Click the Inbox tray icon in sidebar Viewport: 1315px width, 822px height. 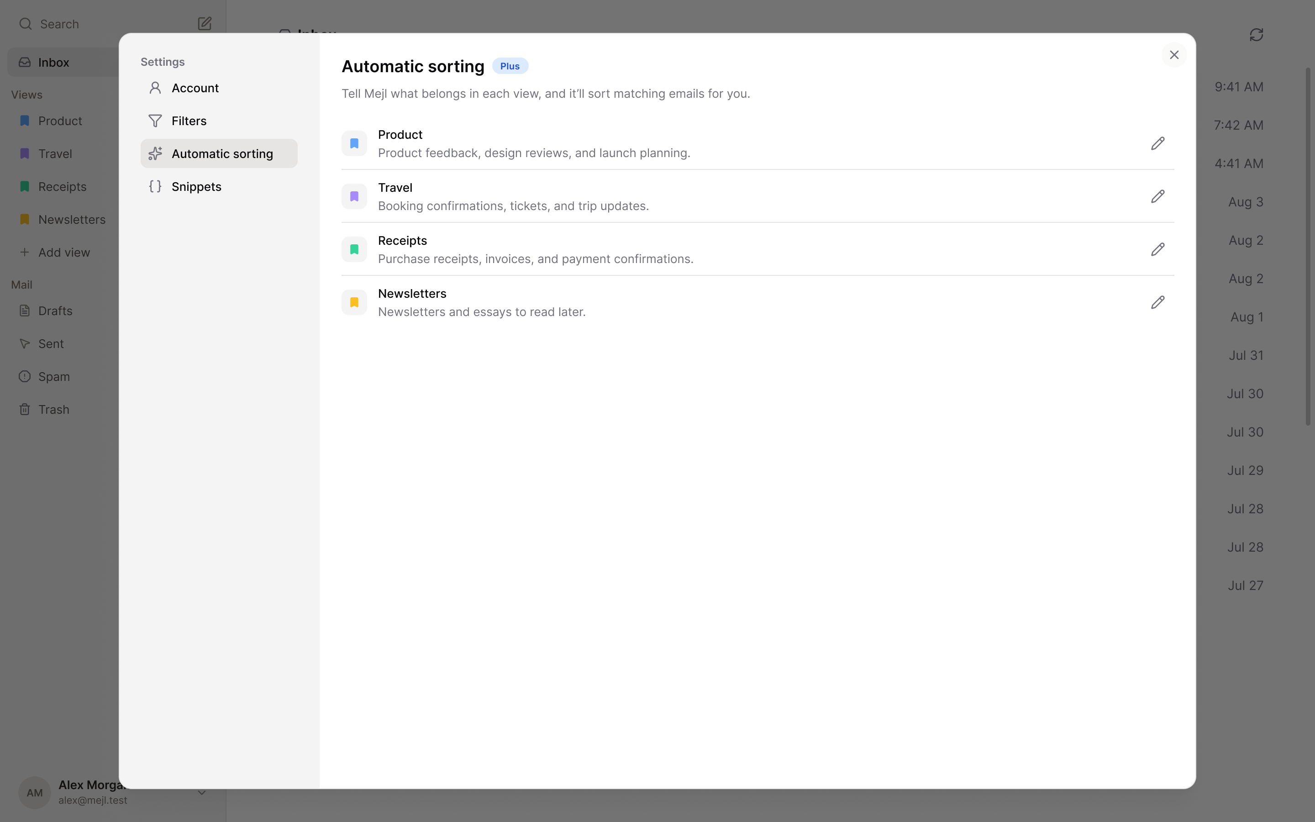(25, 62)
